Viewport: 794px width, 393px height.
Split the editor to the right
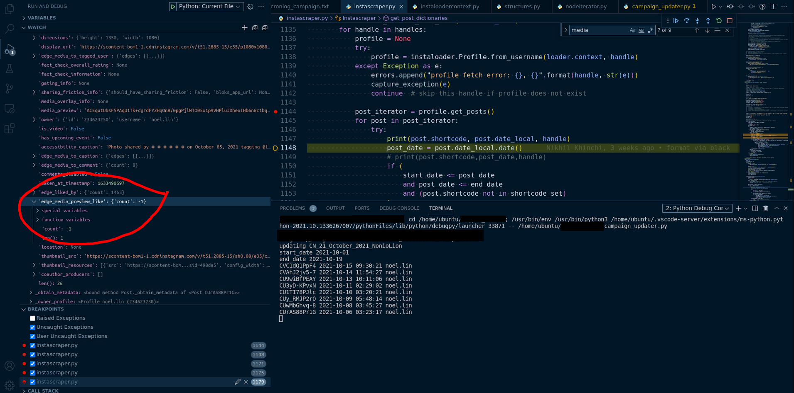[774, 7]
